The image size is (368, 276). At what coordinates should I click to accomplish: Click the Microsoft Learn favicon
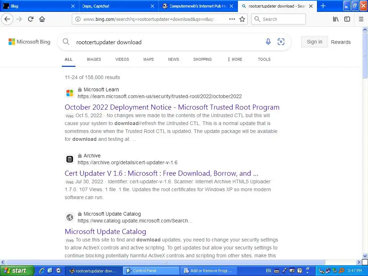click(x=70, y=93)
